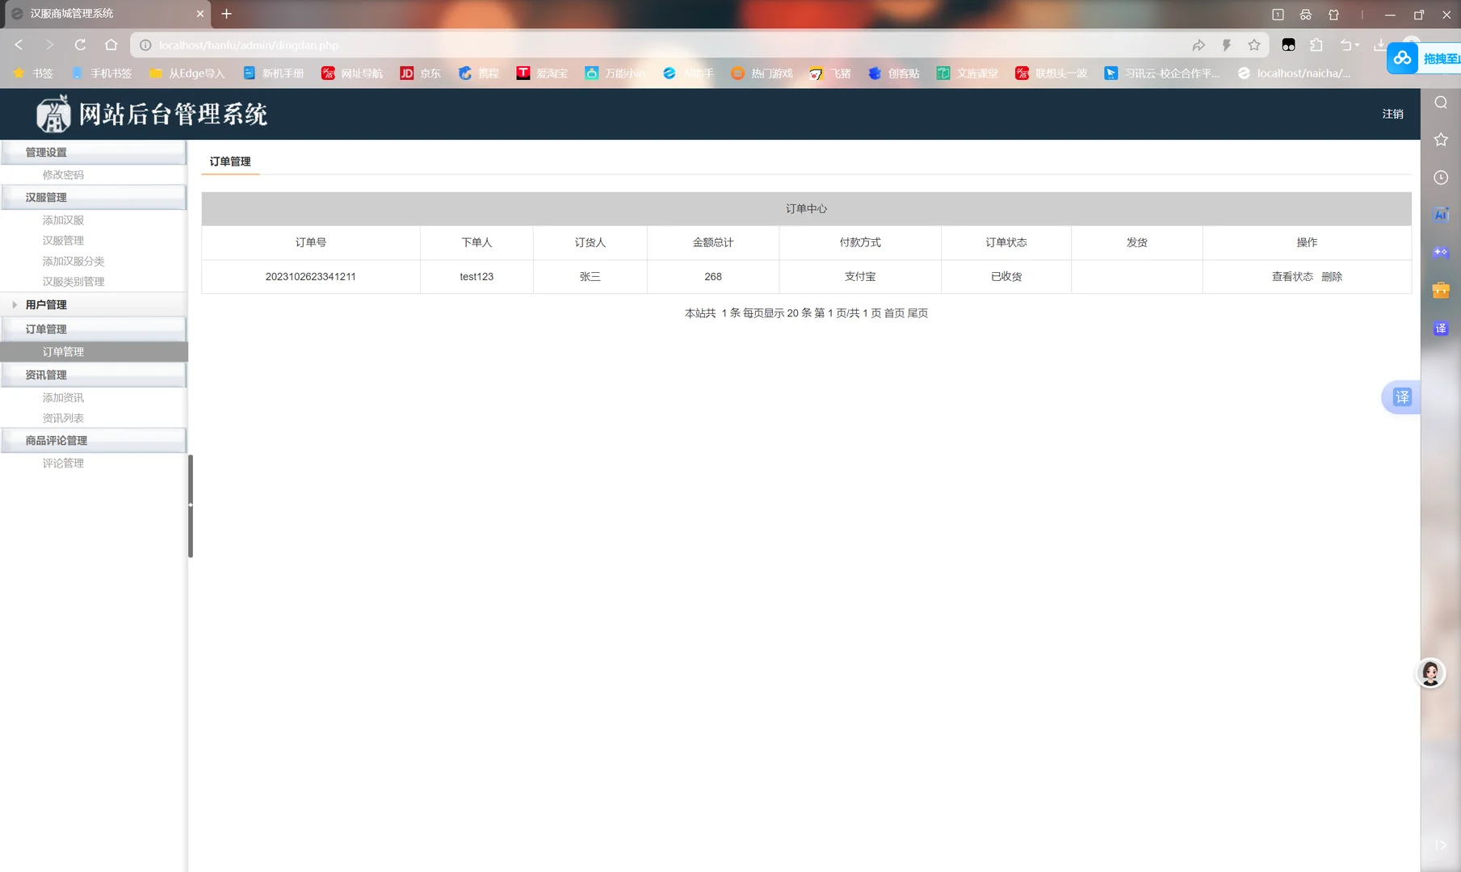View site information icon in address bar
The image size is (1461, 872).
click(145, 45)
